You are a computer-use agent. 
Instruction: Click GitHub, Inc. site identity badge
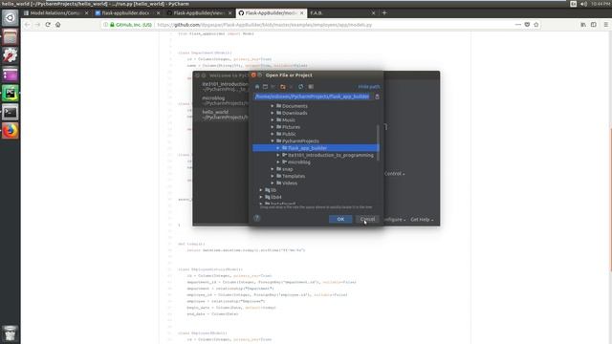click(x=131, y=25)
